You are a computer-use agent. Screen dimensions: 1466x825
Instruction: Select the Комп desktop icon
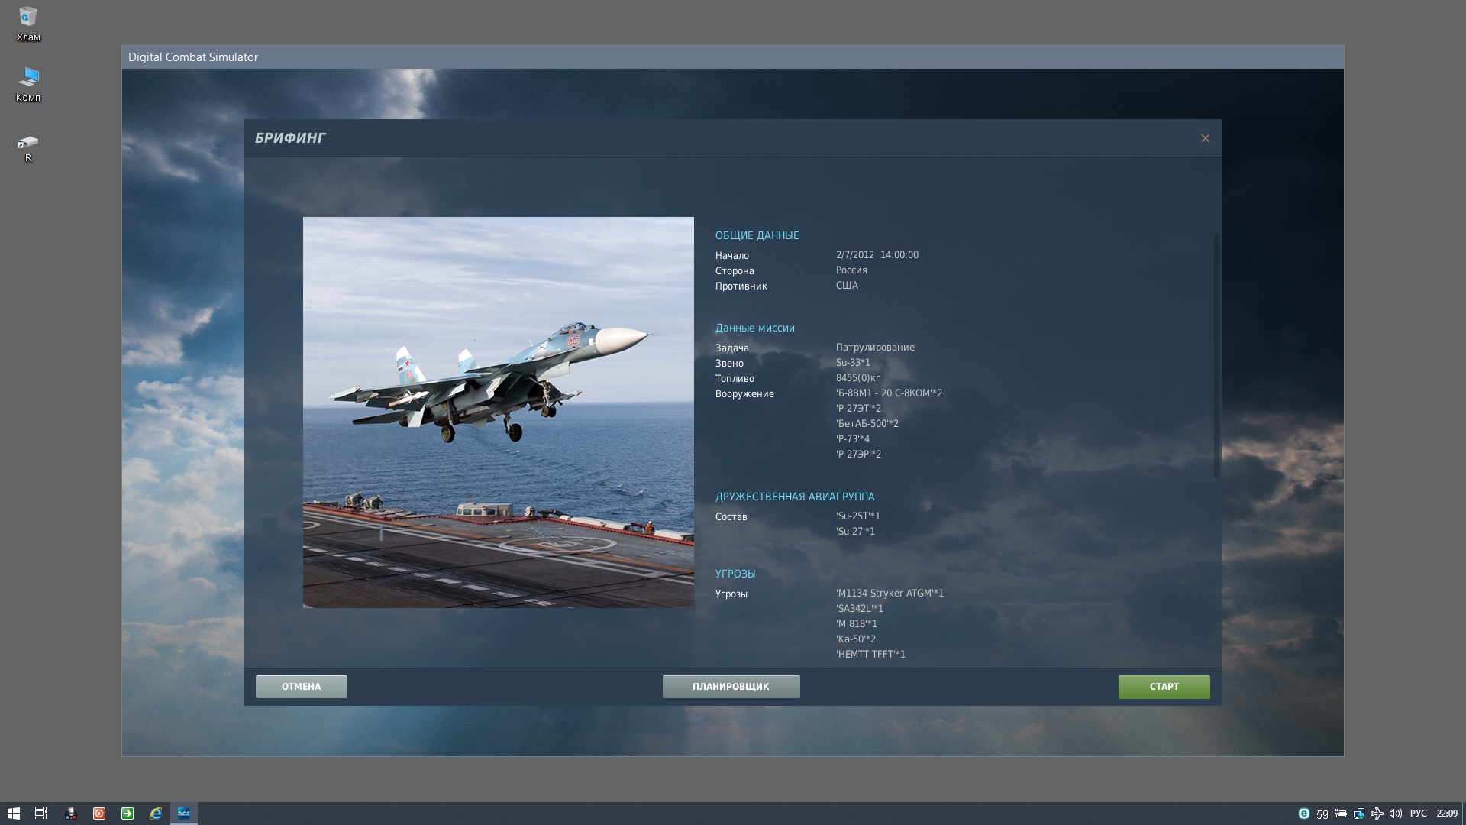tap(28, 84)
